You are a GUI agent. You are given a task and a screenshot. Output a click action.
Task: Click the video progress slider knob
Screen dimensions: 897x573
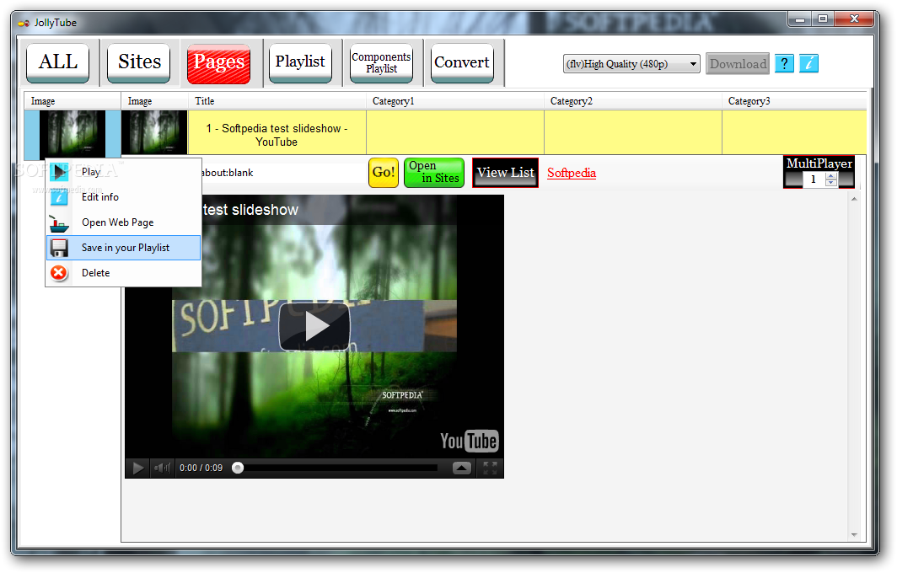(x=238, y=469)
